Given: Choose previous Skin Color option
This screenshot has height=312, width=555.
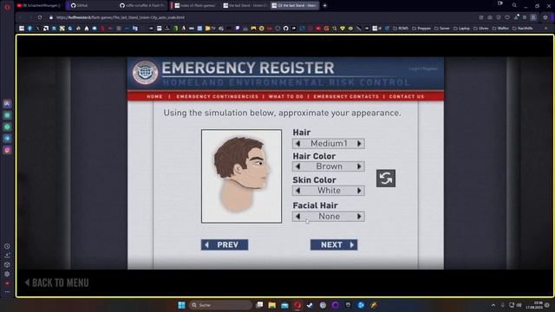Looking at the screenshot, I should (x=297, y=191).
